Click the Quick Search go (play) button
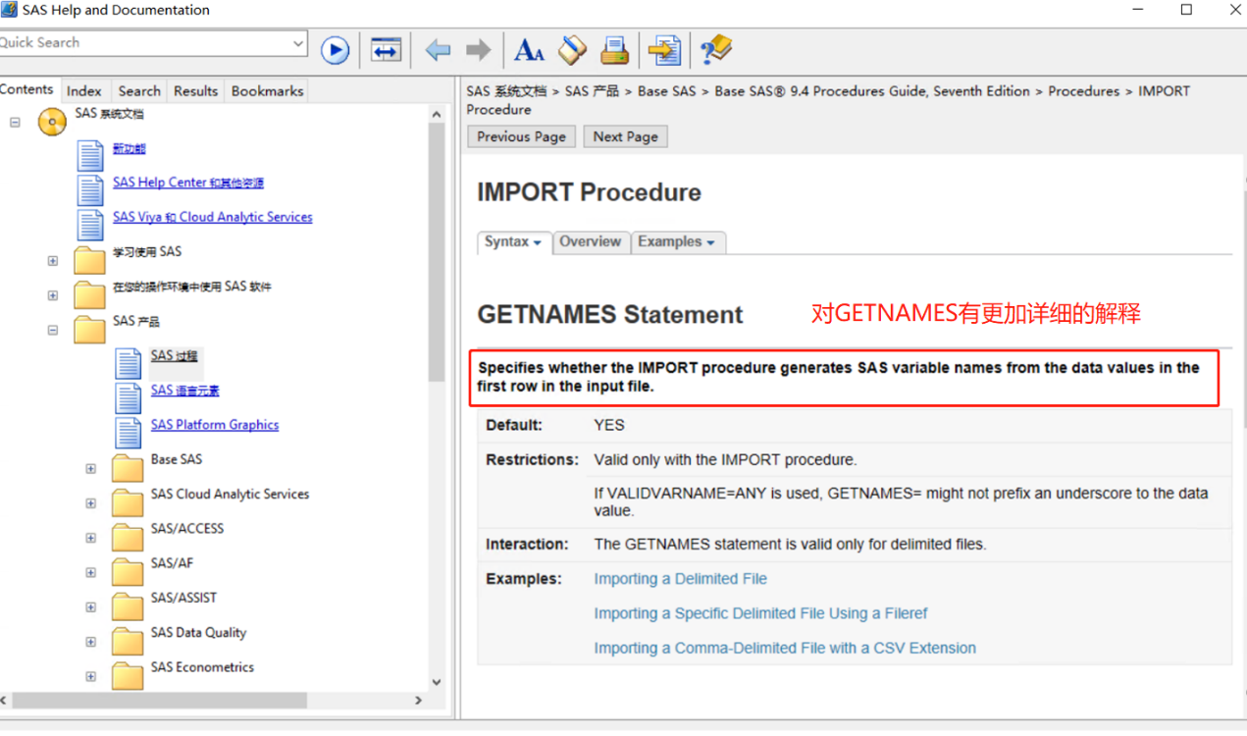The width and height of the screenshot is (1247, 736). pyautogui.click(x=335, y=50)
